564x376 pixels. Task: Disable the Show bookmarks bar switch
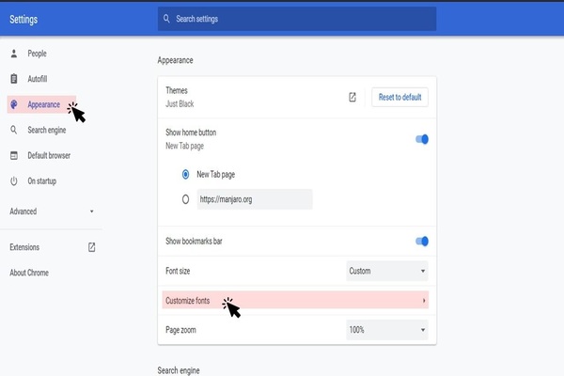421,242
